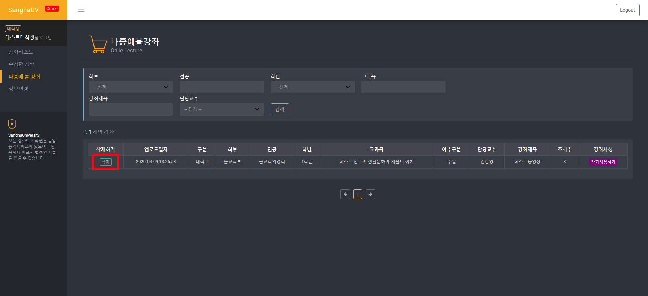648x296 pixels.
Task: Select 정보변경 in sidebar menu
Action: point(18,89)
